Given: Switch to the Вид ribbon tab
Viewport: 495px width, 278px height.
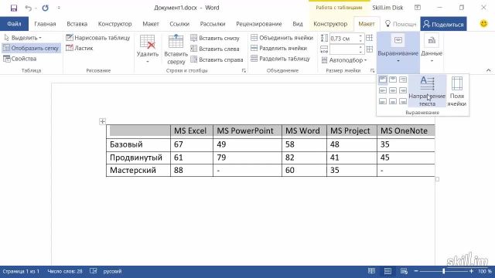Looking at the screenshot, I should pos(297,24).
